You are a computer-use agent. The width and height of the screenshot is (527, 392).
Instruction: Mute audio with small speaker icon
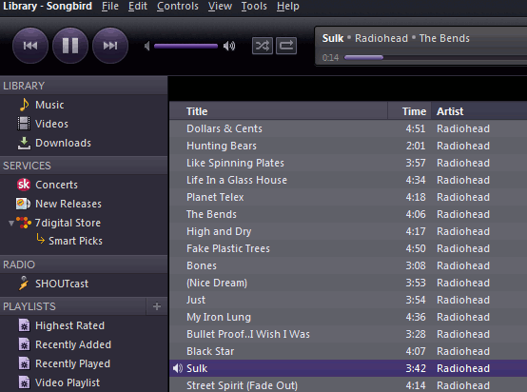(x=146, y=46)
